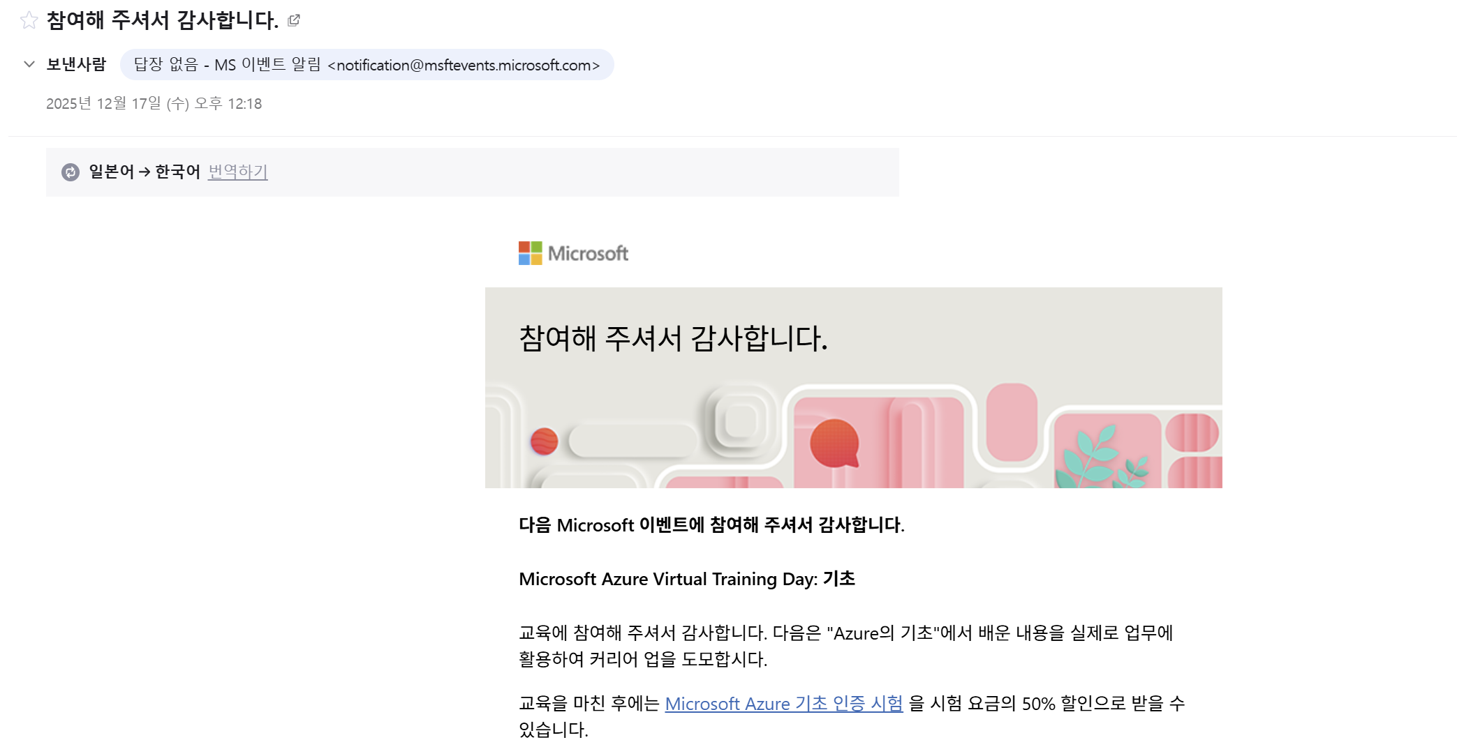
Task: Click notification@msftevents.microsoft.com address
Action: pos(464,65)
